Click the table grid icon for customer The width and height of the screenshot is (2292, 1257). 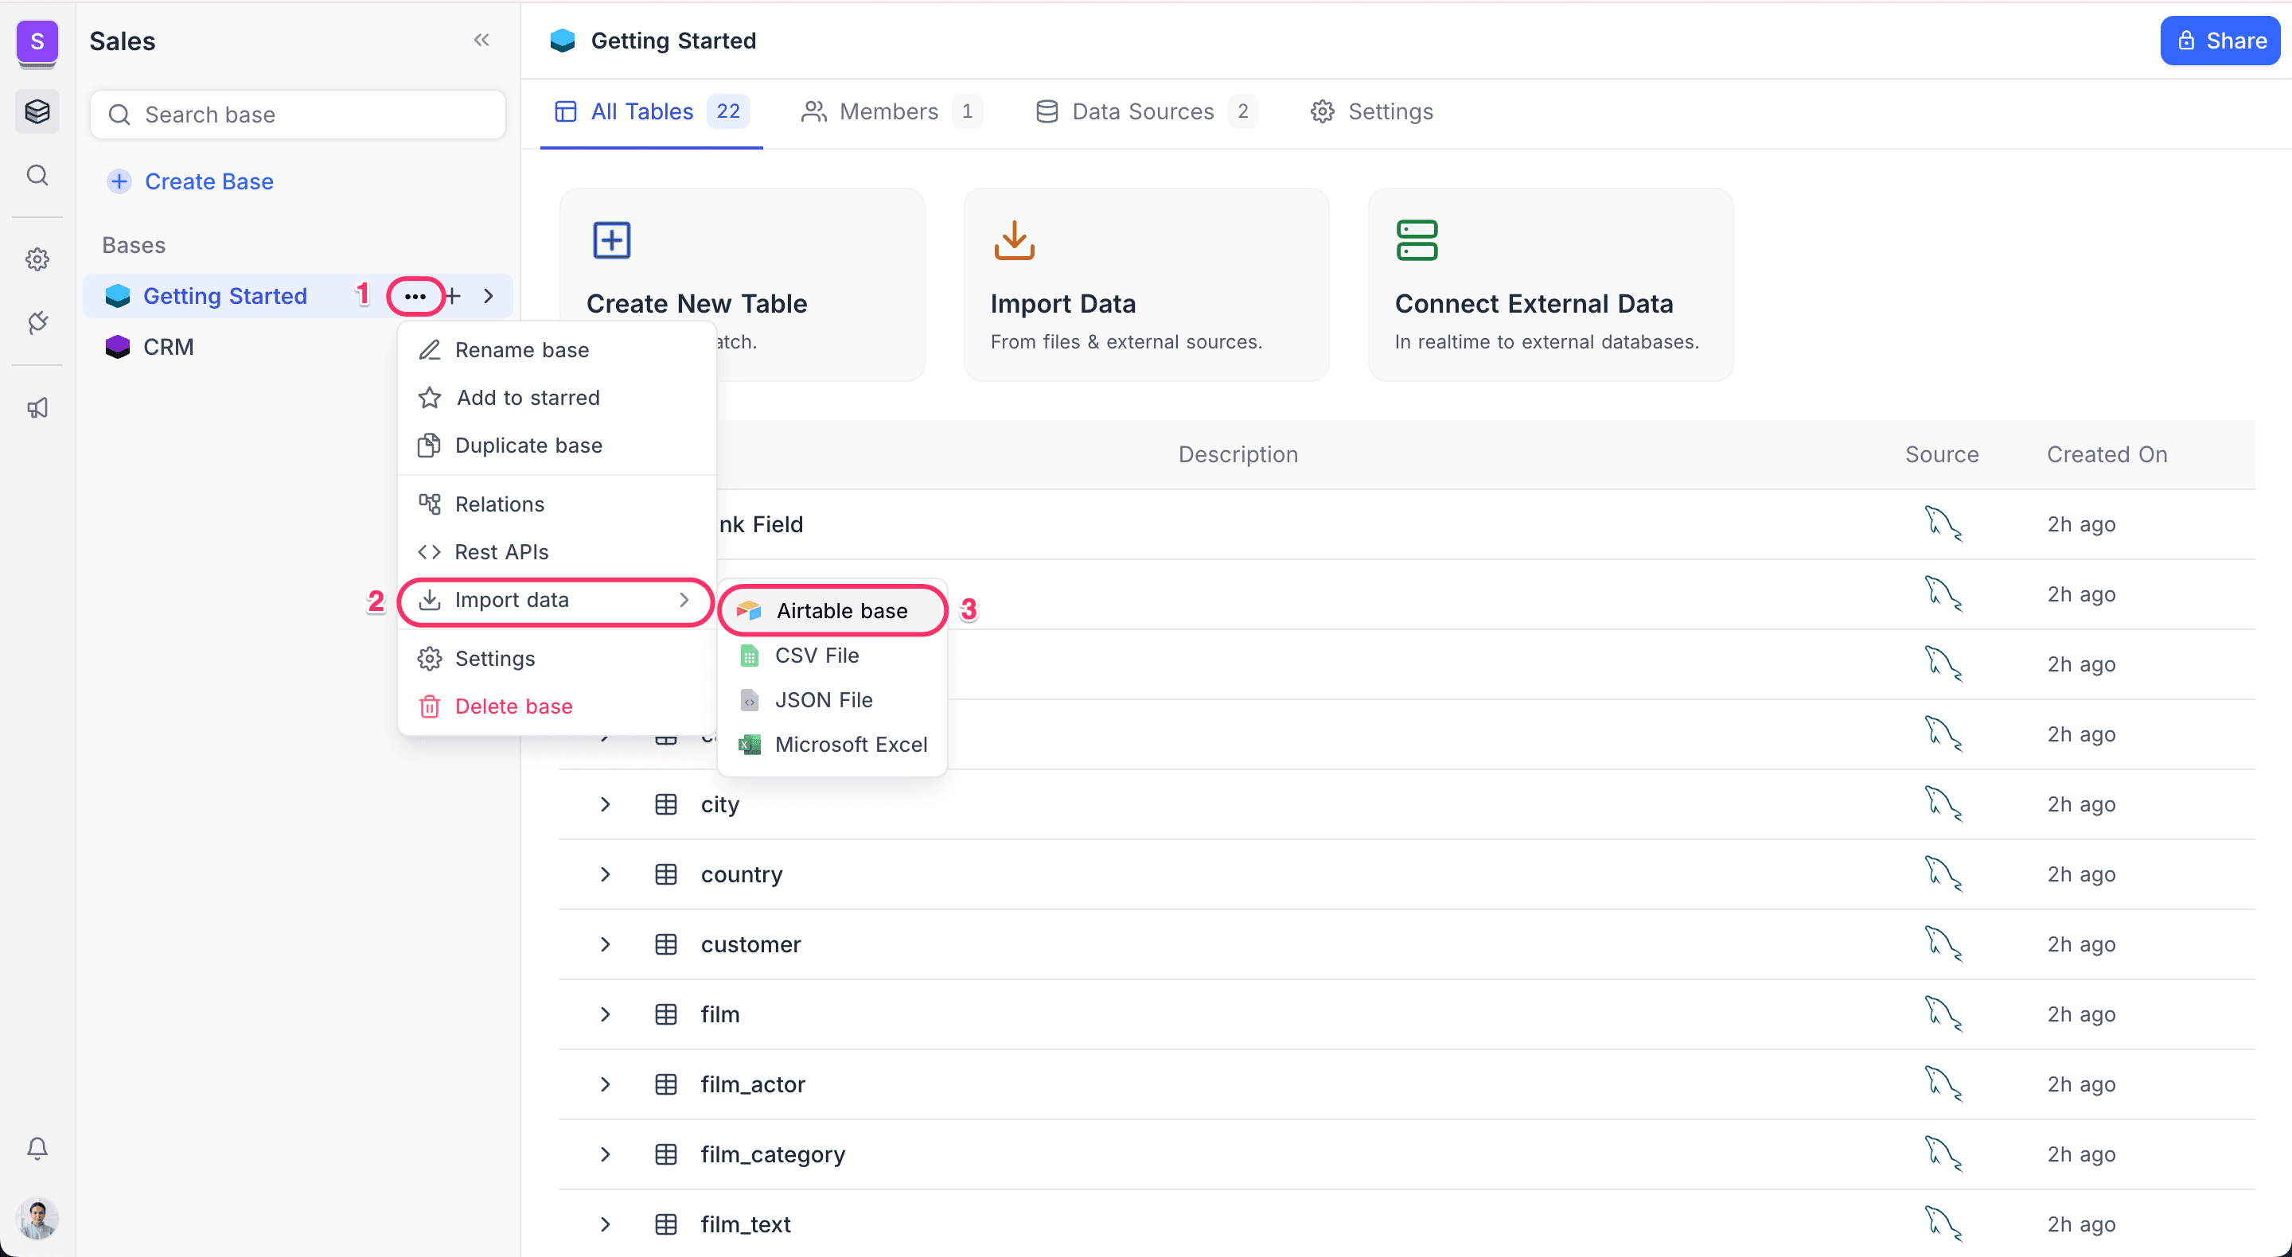pyautogui.click(x=665, y=945)
